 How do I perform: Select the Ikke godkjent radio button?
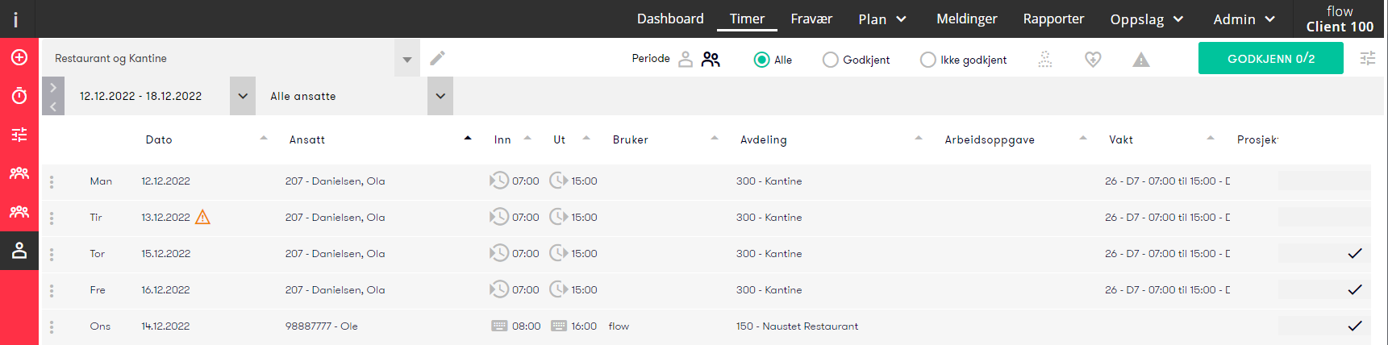(927, 60)
